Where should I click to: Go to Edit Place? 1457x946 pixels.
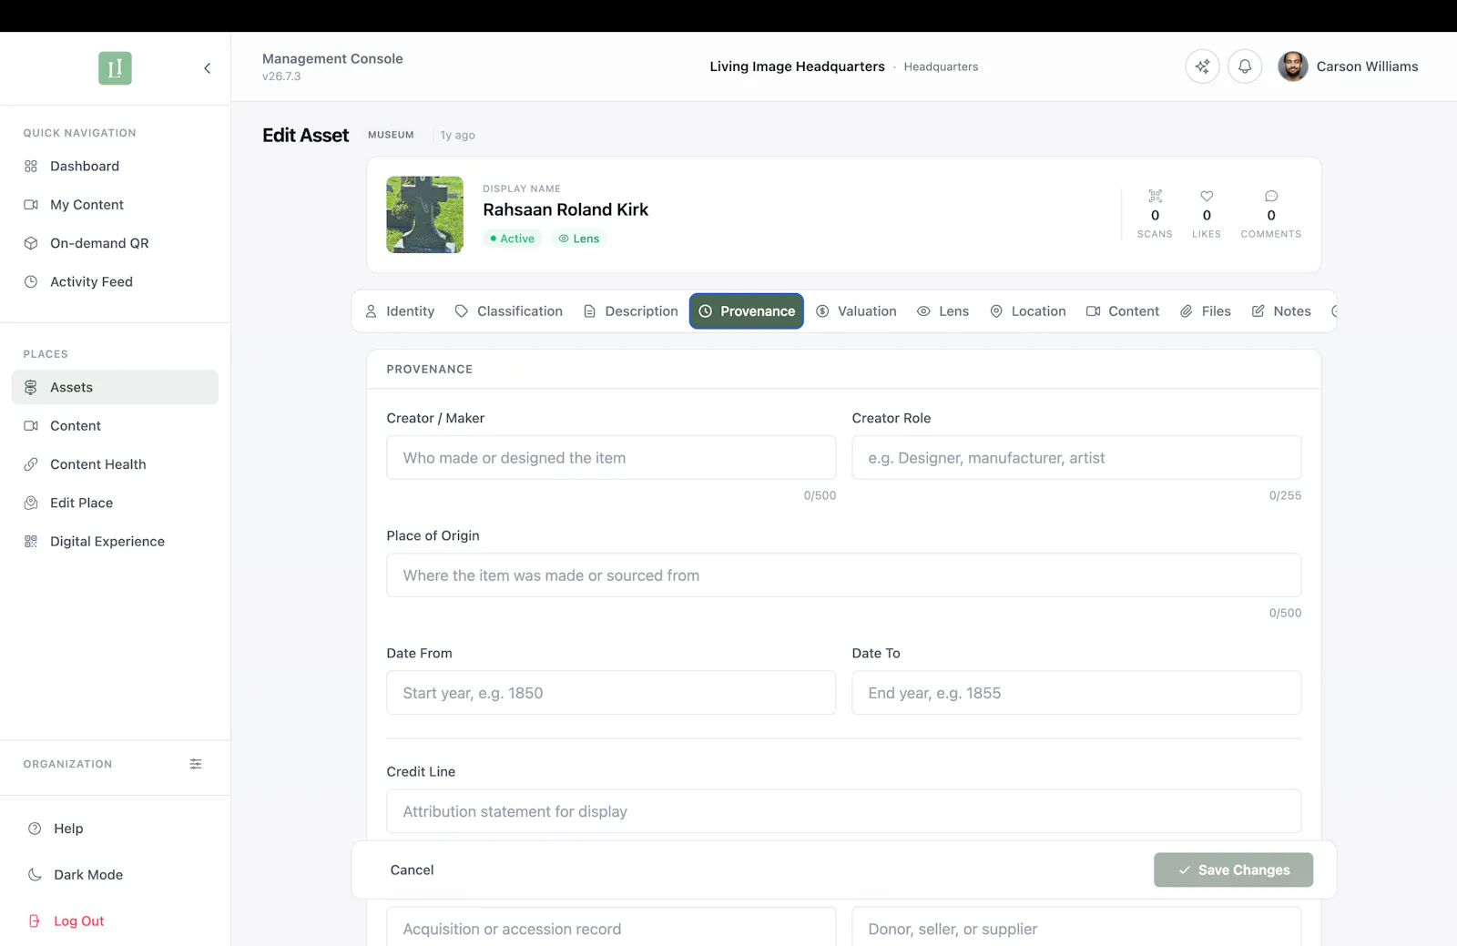pyautogui.click(x=115, y=503)
